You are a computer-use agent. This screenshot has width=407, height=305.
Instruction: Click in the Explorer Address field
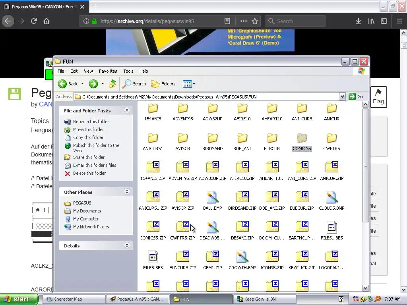click(x=206, y=97)
